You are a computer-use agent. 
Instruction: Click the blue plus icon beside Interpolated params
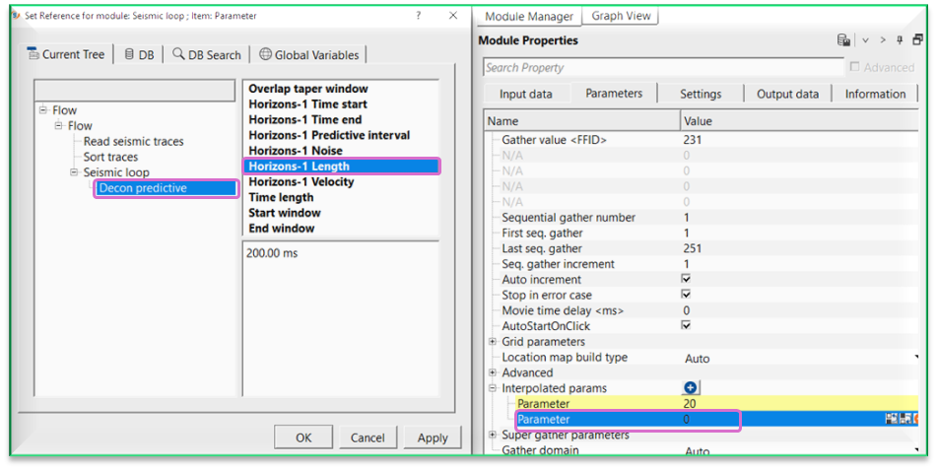click(x=691, y=388)
